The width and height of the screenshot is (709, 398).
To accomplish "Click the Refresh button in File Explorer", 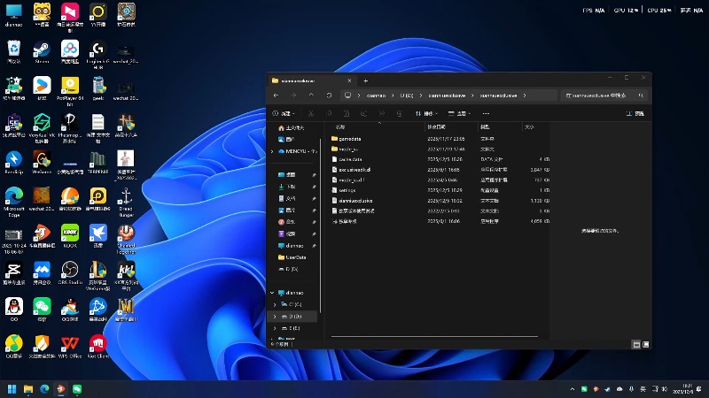I will point(329,95).
